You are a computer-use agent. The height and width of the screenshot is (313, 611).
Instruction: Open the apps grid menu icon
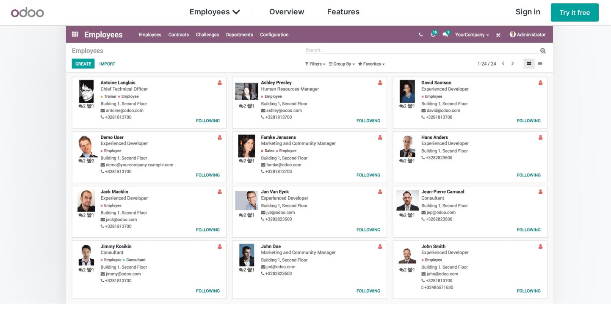pyautogui.click(x=75, y=34)
